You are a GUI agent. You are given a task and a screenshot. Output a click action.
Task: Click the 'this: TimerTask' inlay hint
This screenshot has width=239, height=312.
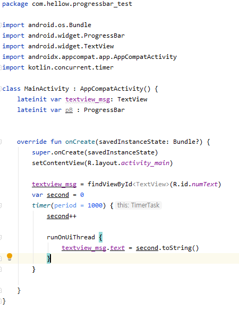pos(138,205)
